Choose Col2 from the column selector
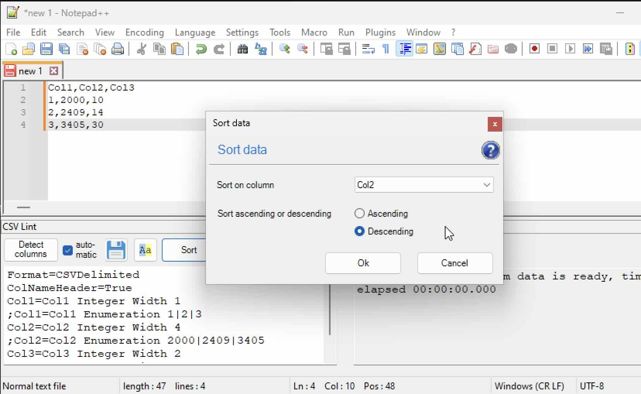 point(423,185)
